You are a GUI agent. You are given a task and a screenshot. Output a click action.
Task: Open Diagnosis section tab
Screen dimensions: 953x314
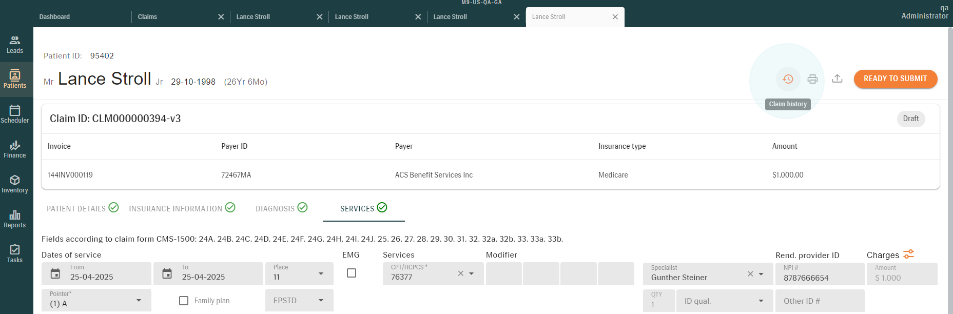[x=282, y=208]
